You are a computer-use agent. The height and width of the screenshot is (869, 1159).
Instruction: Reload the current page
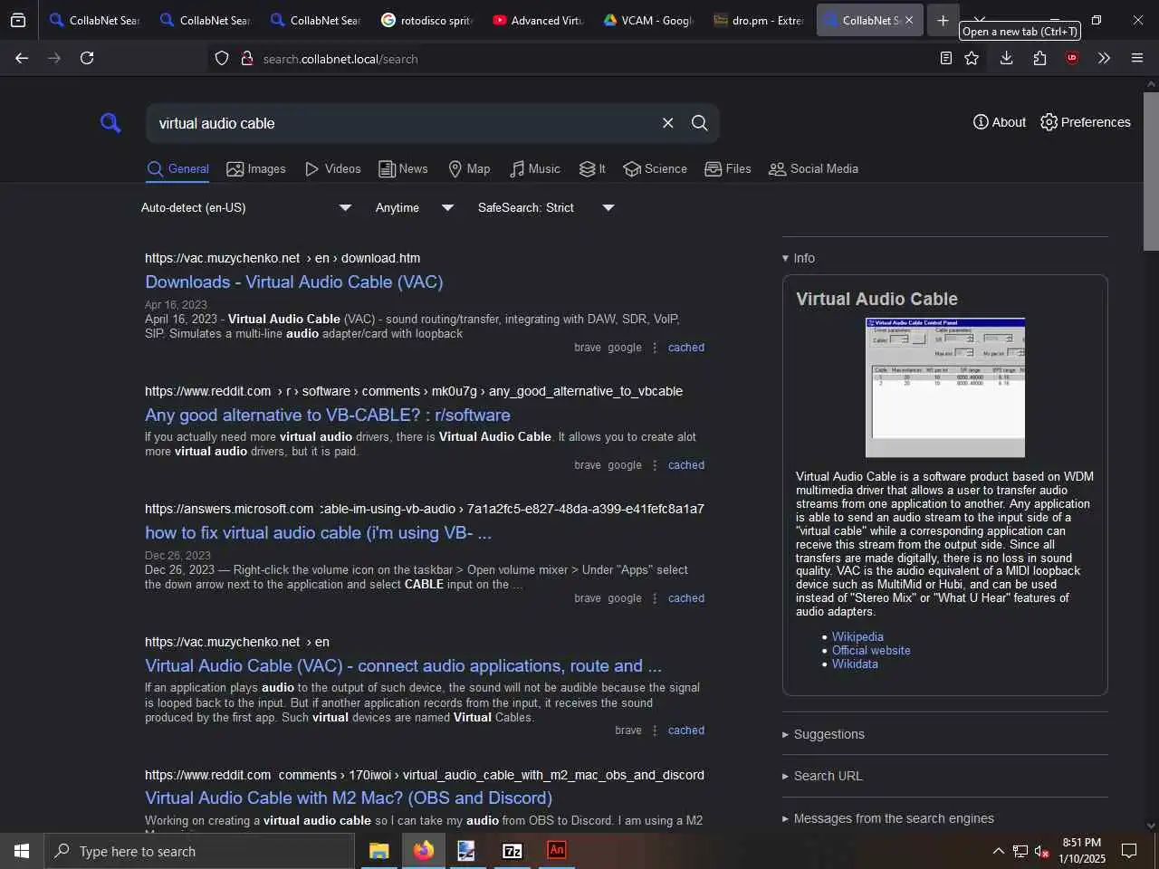coord(87,58)
